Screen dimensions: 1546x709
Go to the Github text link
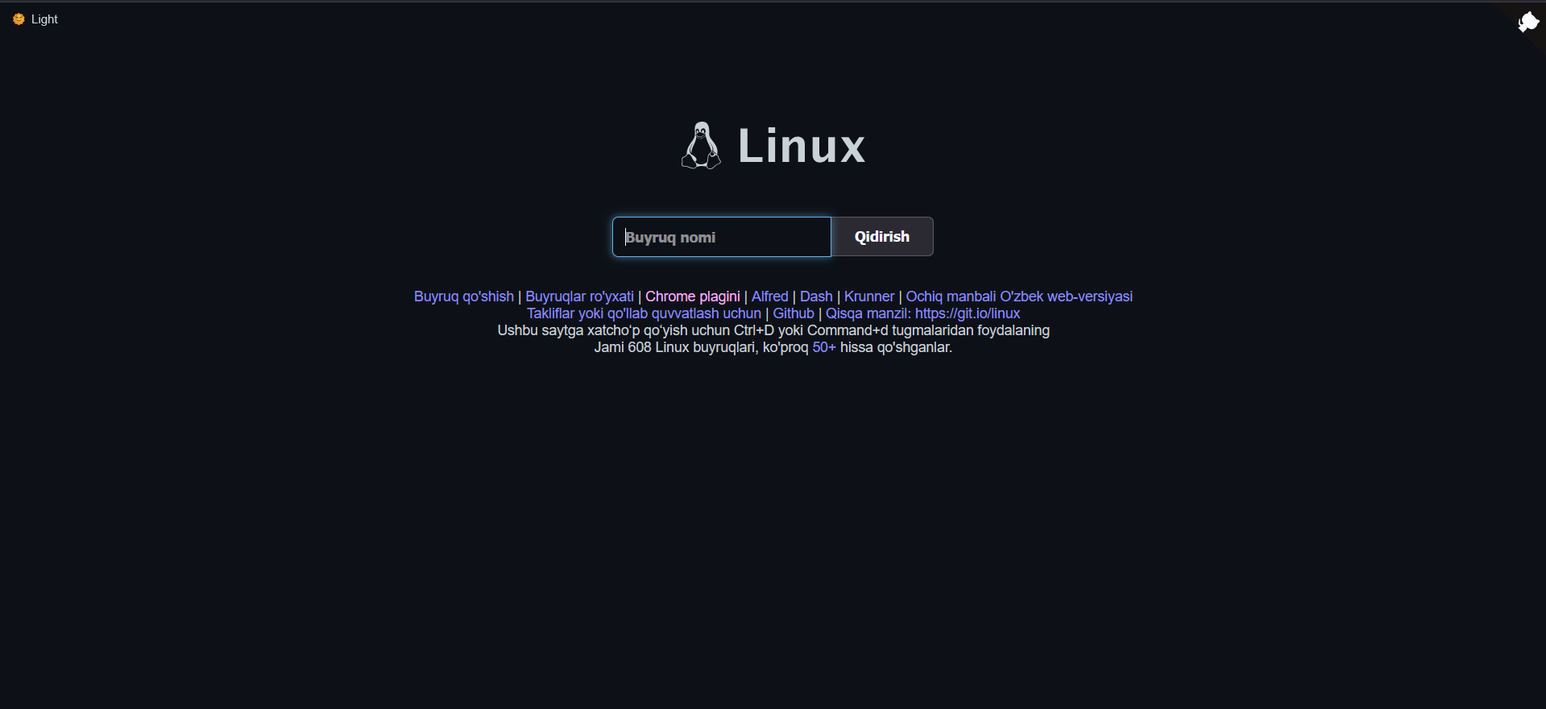793,313
